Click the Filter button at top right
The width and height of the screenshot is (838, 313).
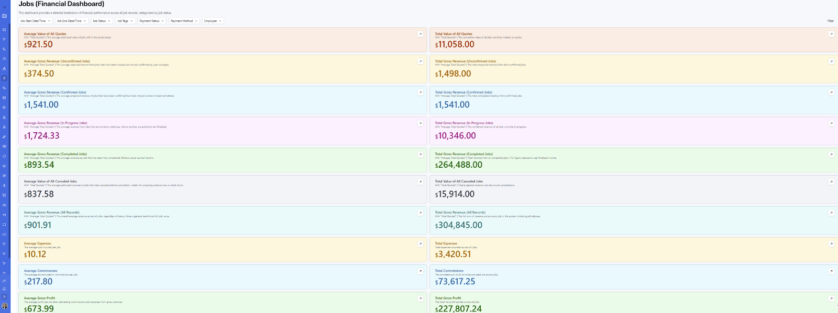[x=830, y=21]
